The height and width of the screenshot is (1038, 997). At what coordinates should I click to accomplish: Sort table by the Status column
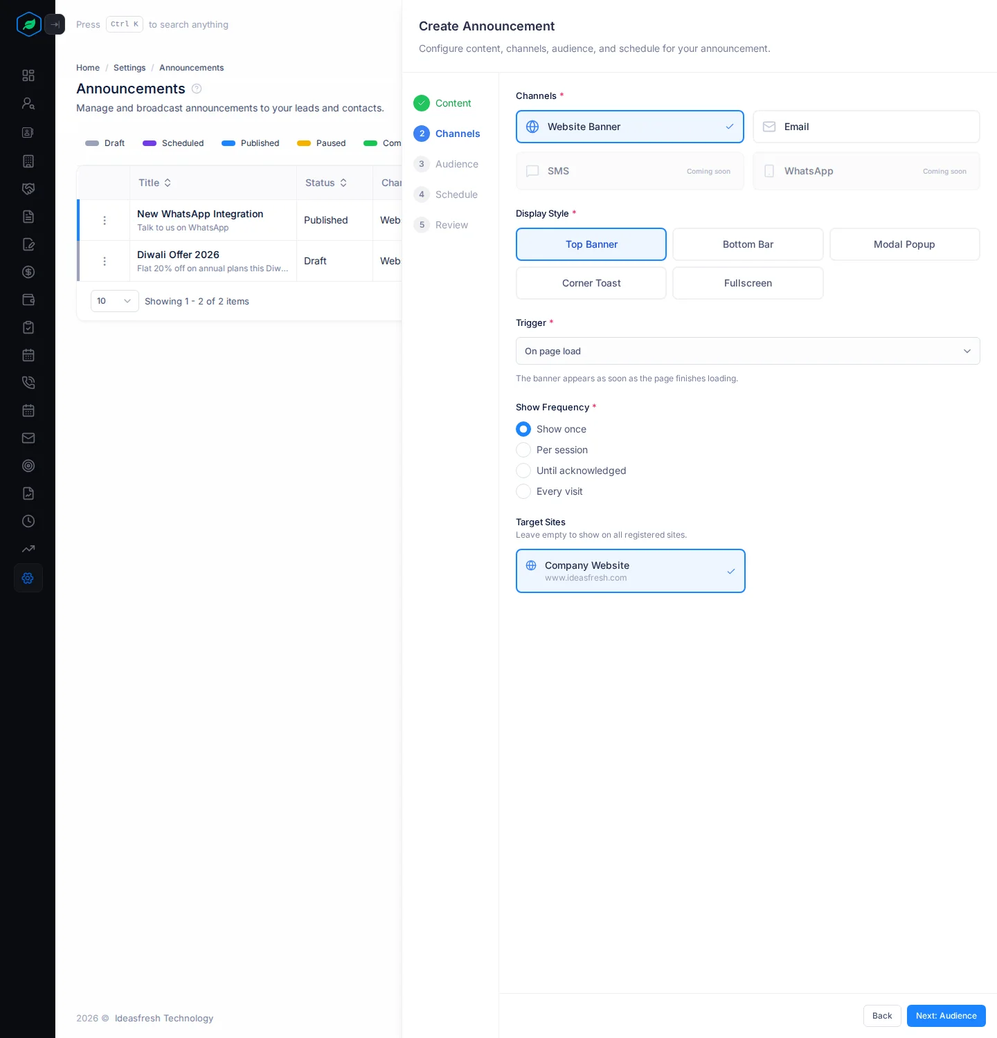pyautogui.click(x=326, y=183)
